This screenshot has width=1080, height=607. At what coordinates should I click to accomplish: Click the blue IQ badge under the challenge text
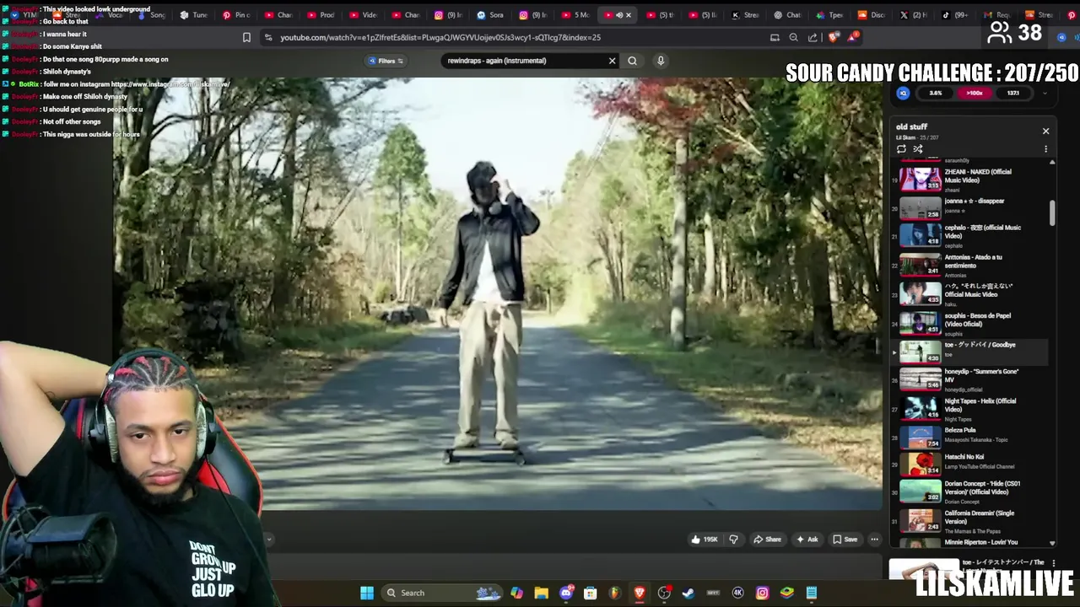(903, 94)
